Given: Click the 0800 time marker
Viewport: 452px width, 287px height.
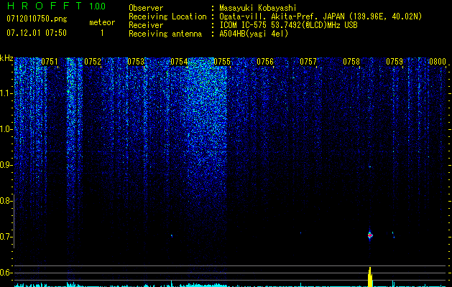Looking at the screenshot, I should pos(438,62).
